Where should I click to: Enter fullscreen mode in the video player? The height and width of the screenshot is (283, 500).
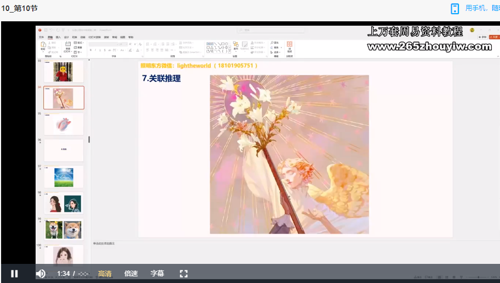pyautogui.click(x=183, y=274)
